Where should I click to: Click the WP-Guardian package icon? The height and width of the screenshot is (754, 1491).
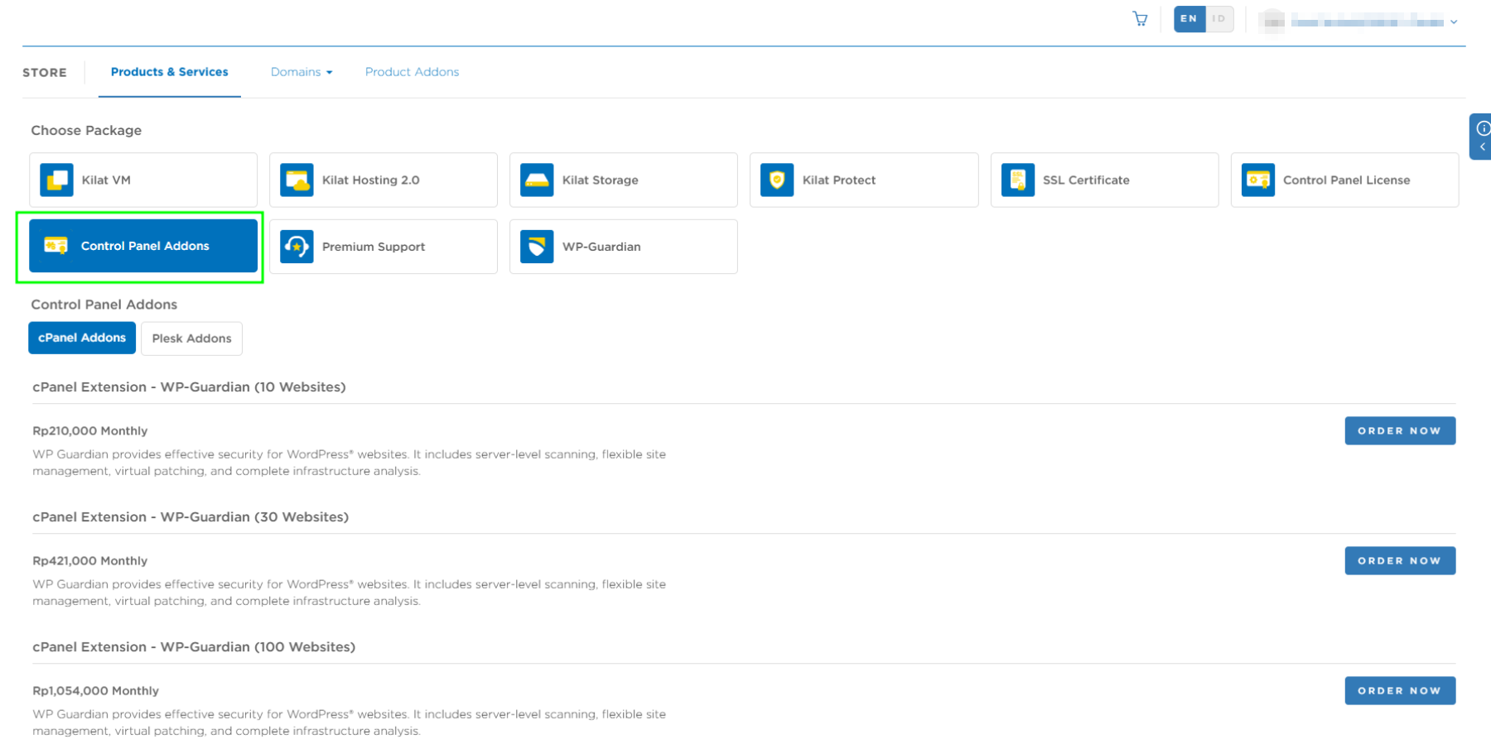pos(537,246)
